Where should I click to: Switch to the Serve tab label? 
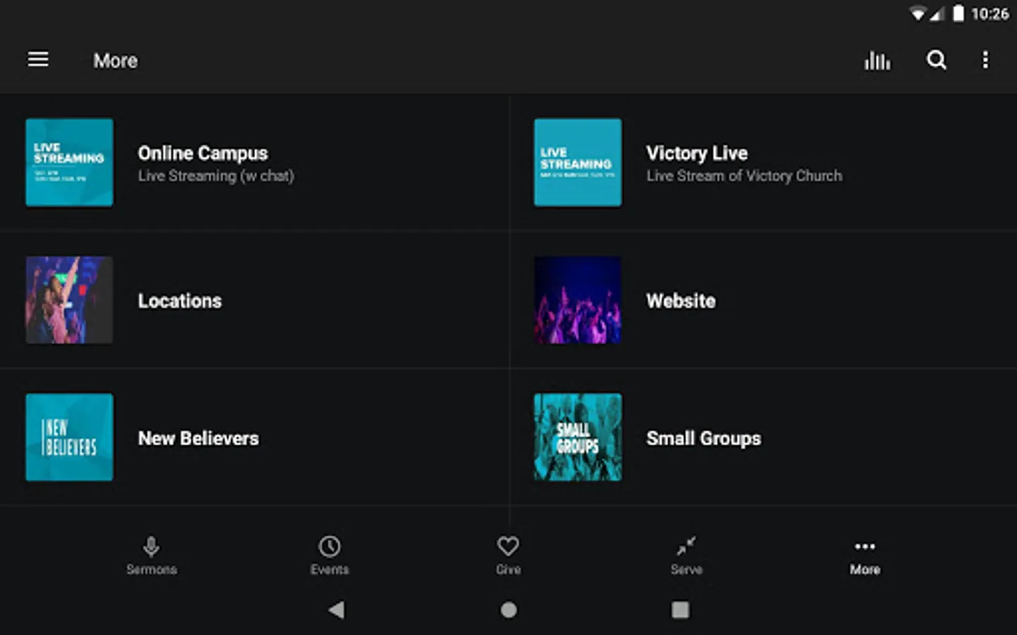tap(686, 569)
